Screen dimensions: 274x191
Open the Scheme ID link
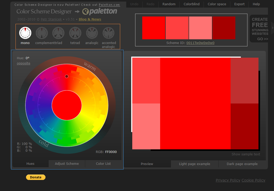coord(200,43)
